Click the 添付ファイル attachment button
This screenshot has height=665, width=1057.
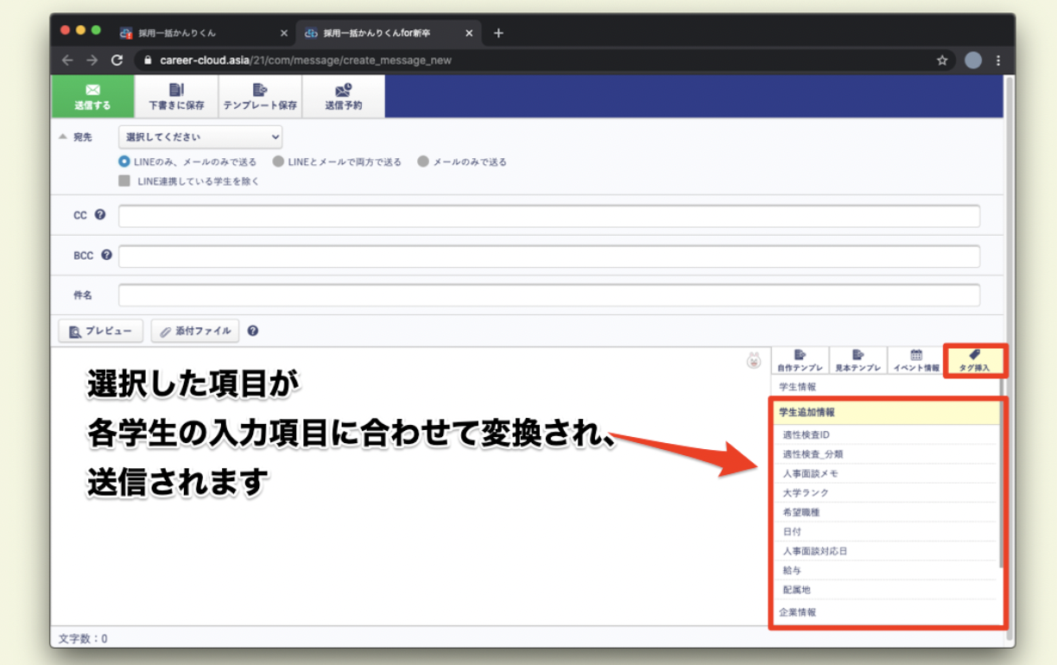click(194, 331)
